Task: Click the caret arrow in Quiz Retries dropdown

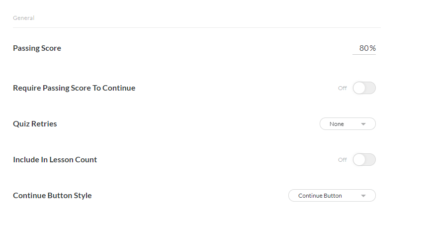Action: pyautogui.click(x=363, y=124)
